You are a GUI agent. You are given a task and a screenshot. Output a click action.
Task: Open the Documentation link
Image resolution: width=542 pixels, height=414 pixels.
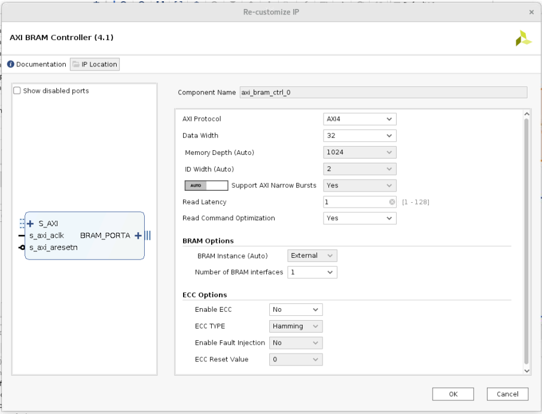tap(42, 64)
